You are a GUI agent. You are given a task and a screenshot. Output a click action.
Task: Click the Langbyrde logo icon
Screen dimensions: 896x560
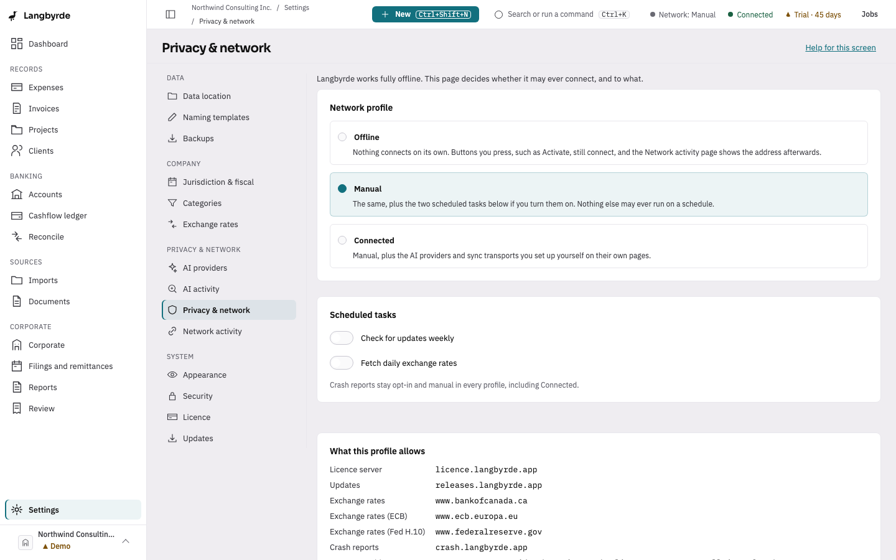click(13, 16)
